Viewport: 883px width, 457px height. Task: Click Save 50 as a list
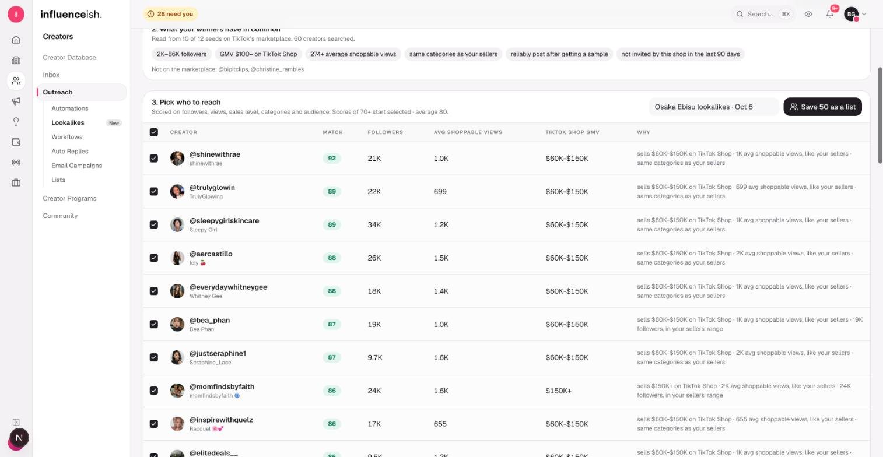pyautogui.click(x=822, y=107)
